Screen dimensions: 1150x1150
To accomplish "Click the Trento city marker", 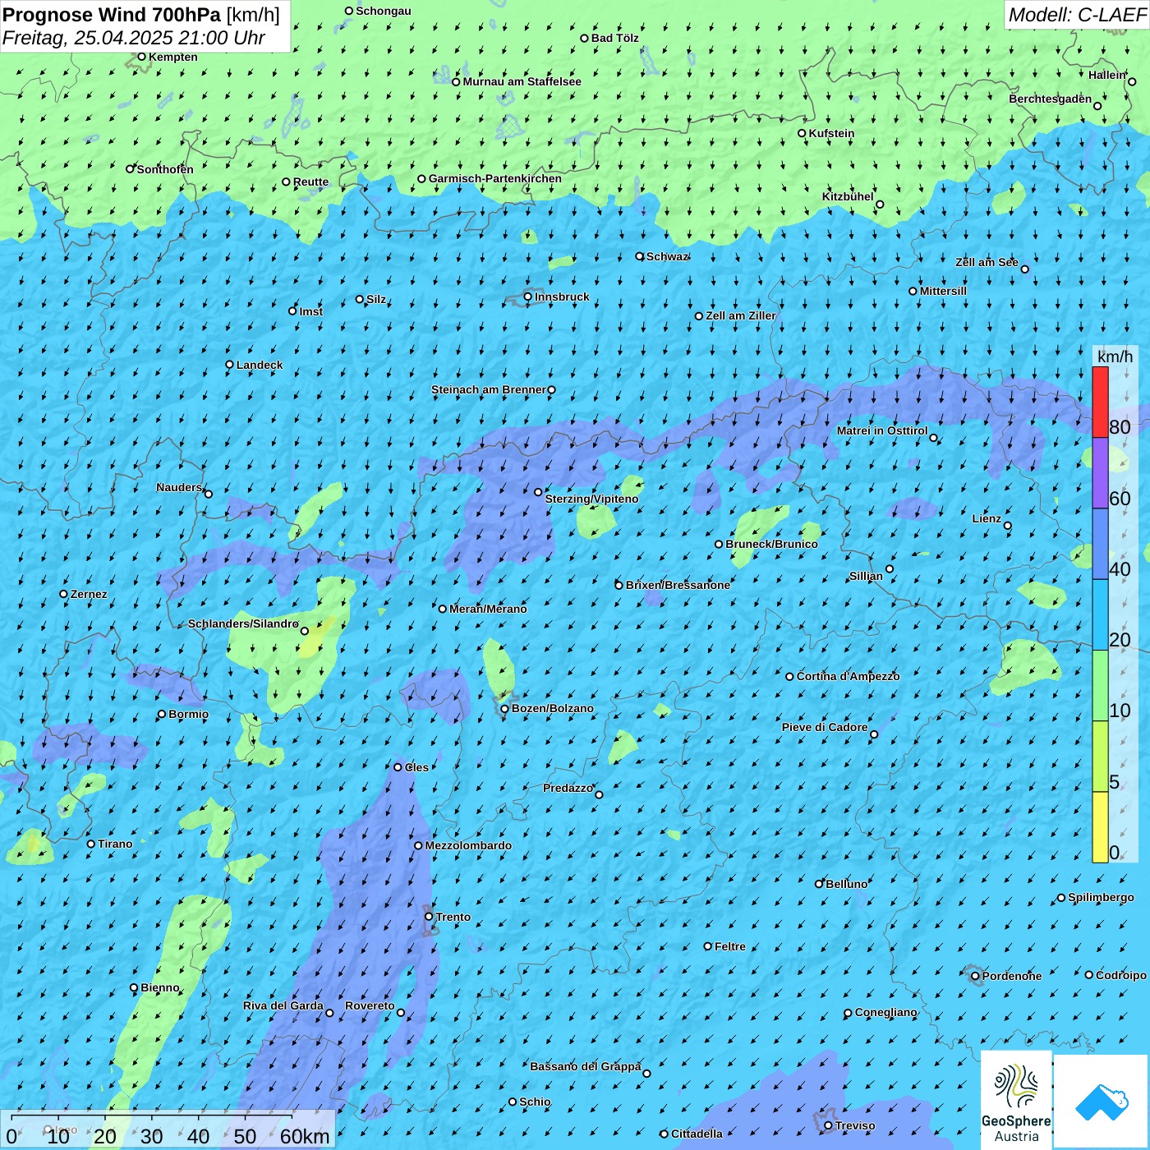I will tap(429, 917).
